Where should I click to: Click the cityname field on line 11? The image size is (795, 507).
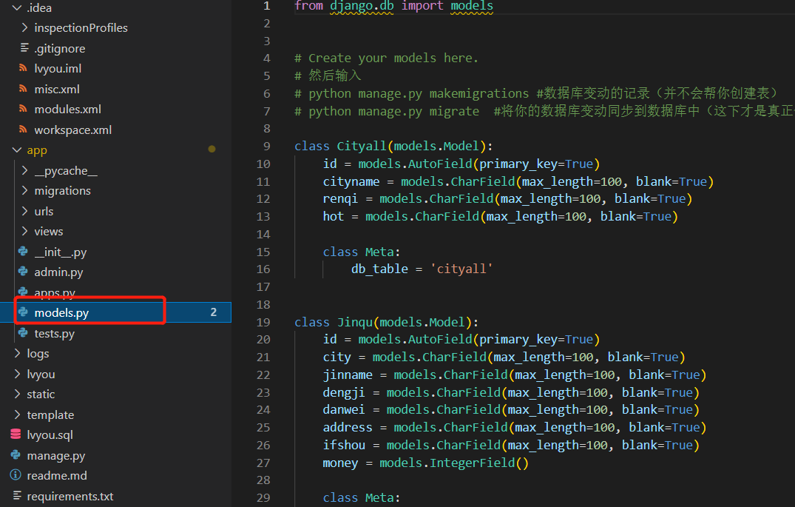coord(351,181)
